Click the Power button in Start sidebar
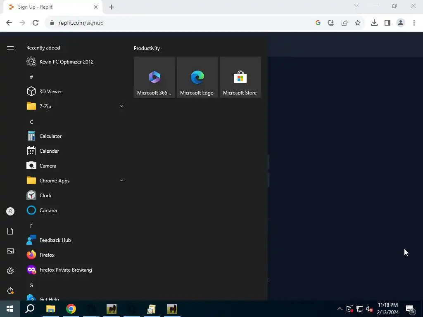Viewport: 423px width, 317px height. coord(10,291)
